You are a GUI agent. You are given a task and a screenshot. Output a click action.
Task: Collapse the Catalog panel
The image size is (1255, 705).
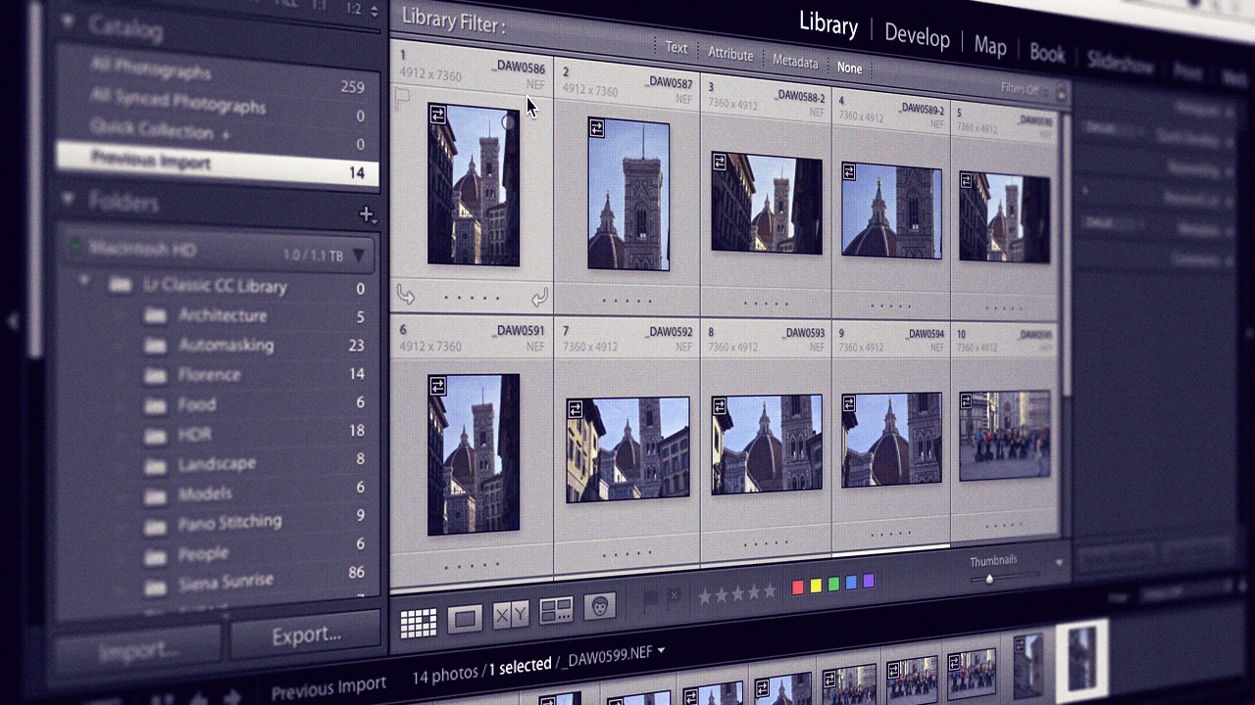point(68,22)
